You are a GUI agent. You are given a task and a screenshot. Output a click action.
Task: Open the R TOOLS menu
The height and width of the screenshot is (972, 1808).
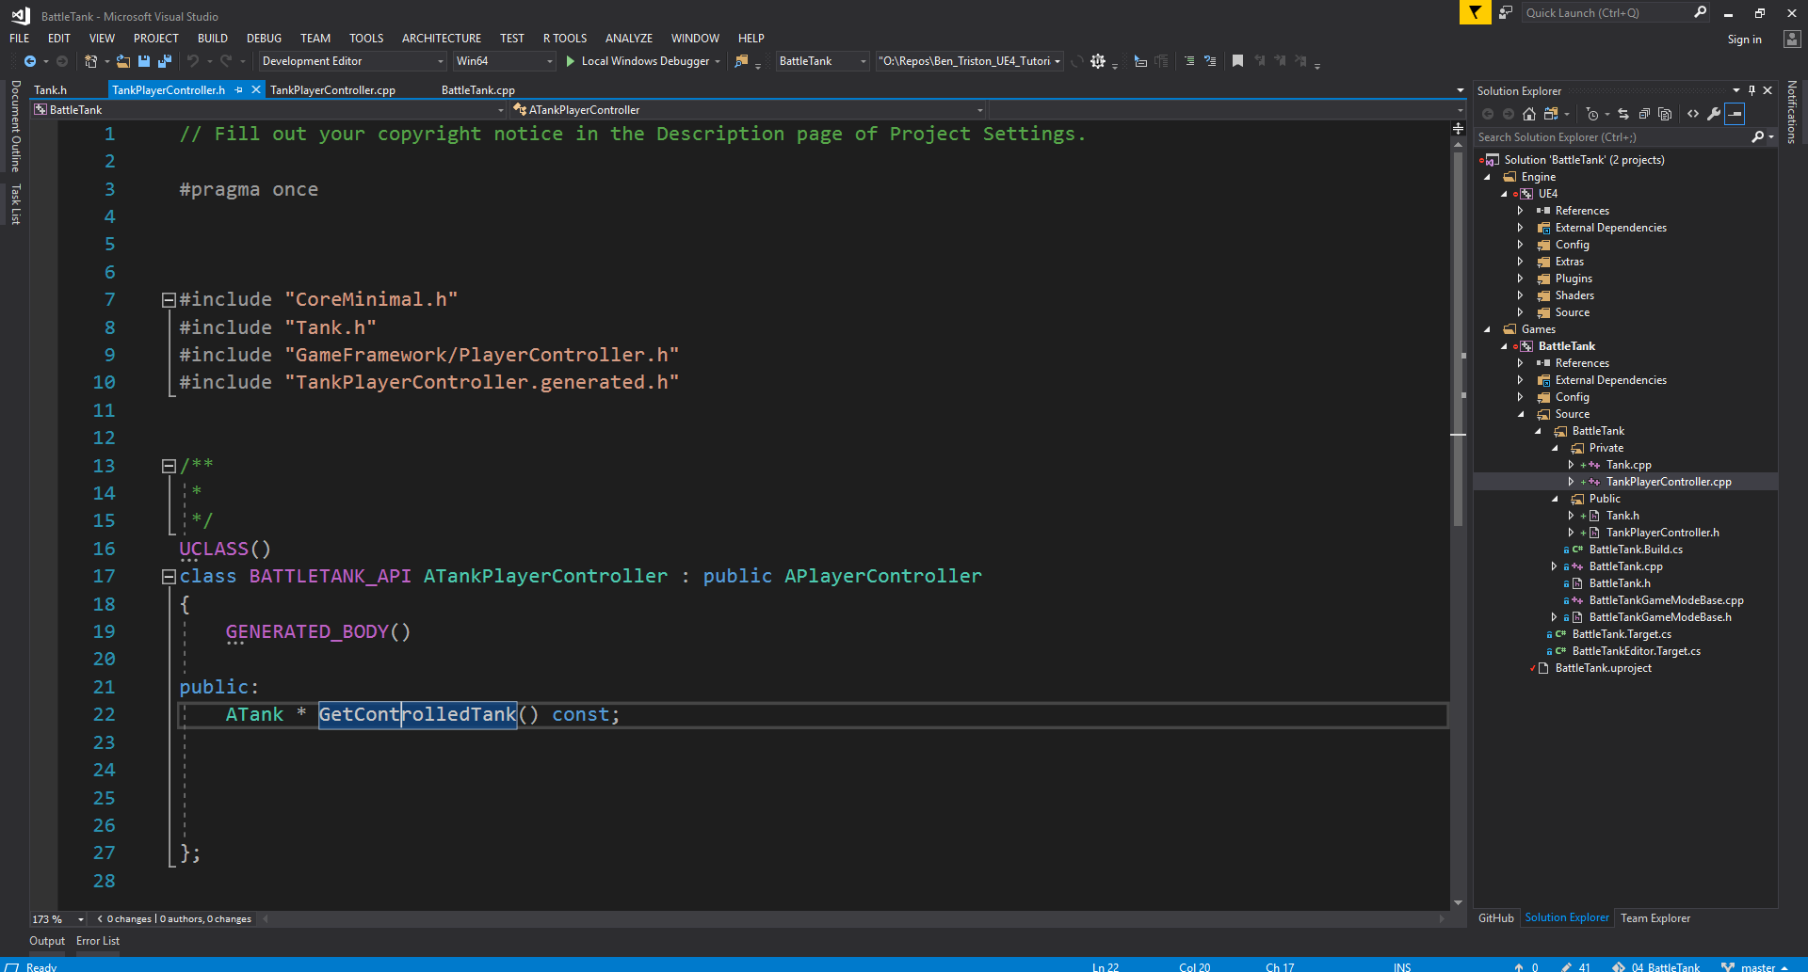click(x=565, y=39)
